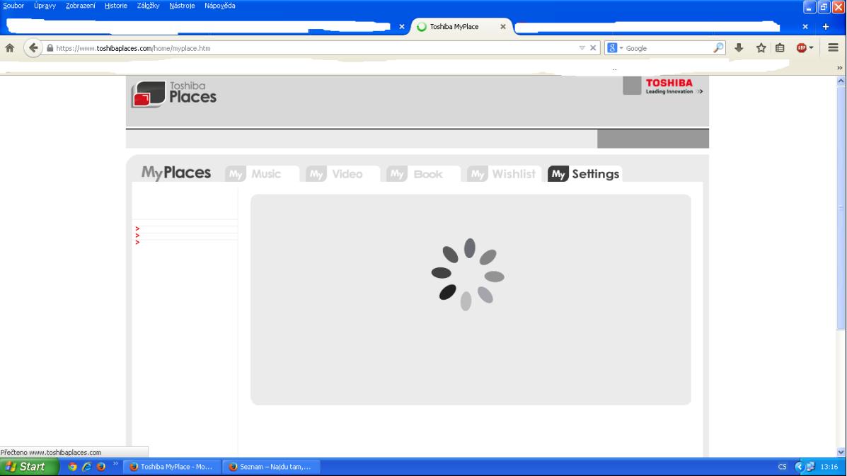Screen dimensions: 847x476
Task: Open the Úpravy menu
Action: [x=45, y=6]
